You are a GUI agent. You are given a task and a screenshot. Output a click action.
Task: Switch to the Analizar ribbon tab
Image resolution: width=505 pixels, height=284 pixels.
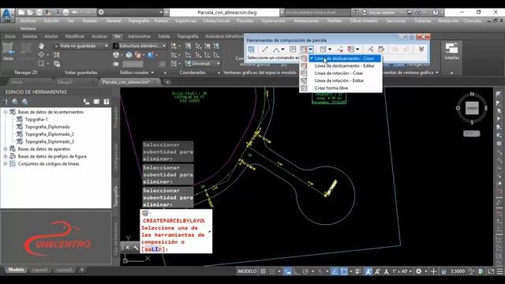click(99, 36)
